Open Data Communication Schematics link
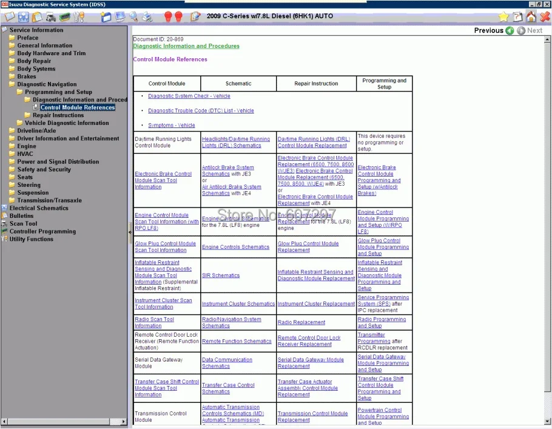 click(227, 363)
